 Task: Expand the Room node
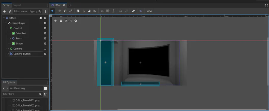pos(10,38)
